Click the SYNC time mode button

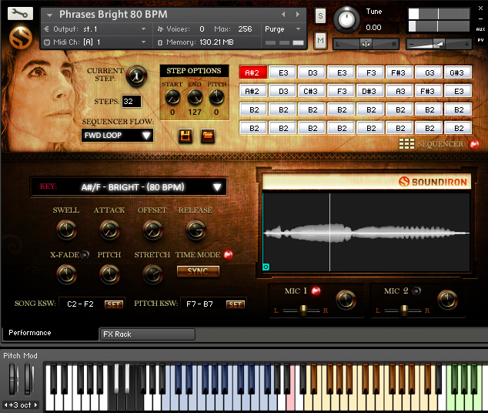(x=198, y=271)
